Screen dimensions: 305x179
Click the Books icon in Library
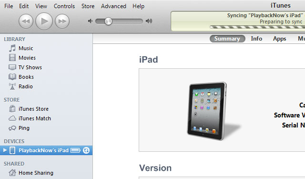(12, 77)
